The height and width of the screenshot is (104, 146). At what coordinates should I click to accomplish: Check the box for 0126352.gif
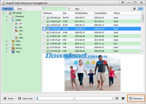(44, 25)
